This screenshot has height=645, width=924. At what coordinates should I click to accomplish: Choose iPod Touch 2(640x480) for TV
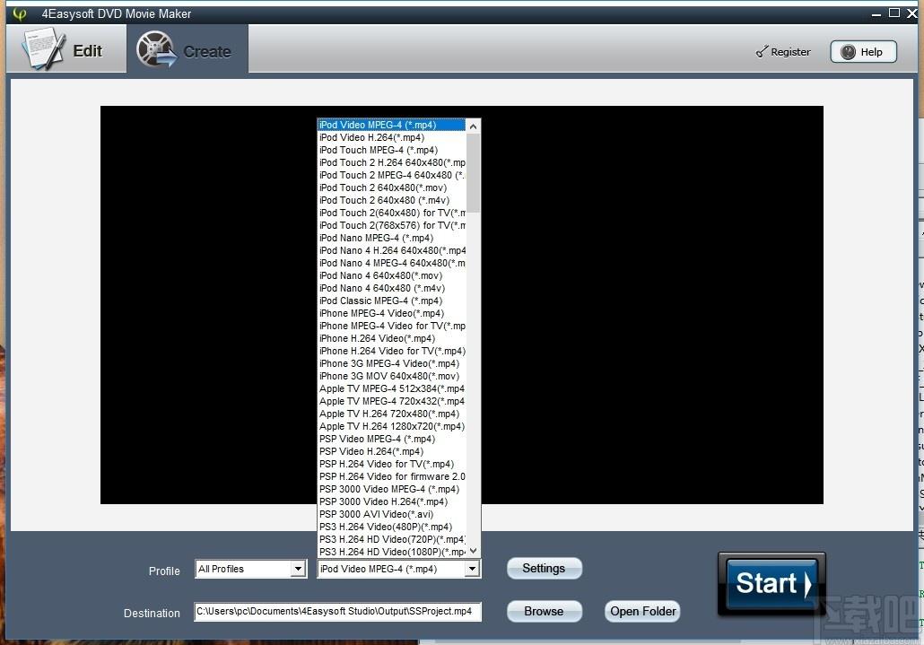392,213
